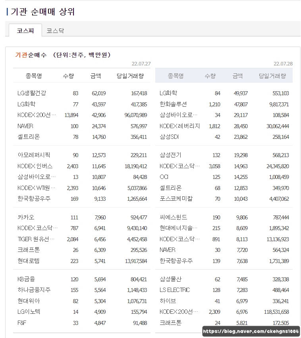The width and height of the screenshot is (301, 338).
Task: Open 삼성물산 stock link
Action: (x=170, y=279)
